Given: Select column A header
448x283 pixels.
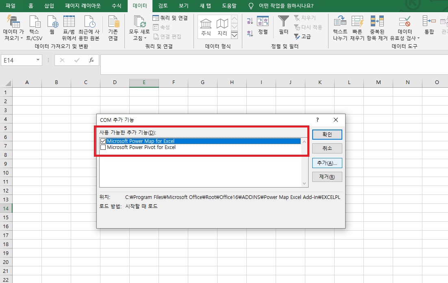Looking at the screenshot, I should 27,82.
